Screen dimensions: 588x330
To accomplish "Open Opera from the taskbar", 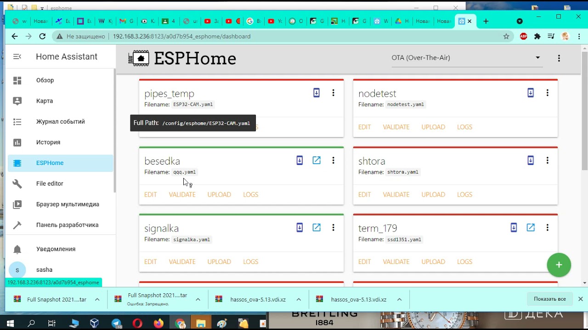I will click(137, 323).
